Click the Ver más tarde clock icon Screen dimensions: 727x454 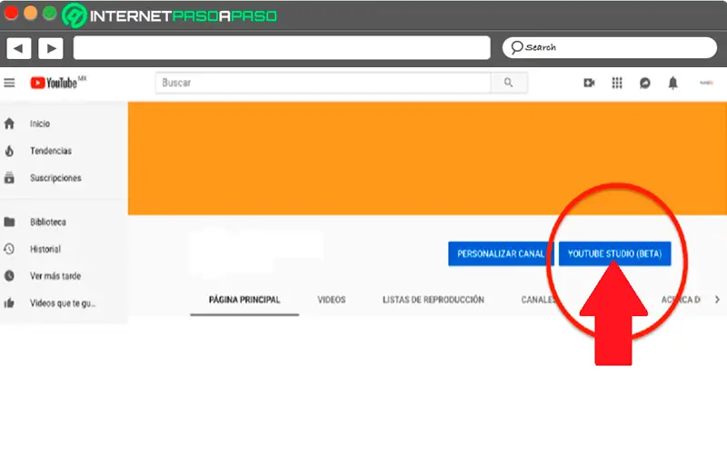point(9,276)
